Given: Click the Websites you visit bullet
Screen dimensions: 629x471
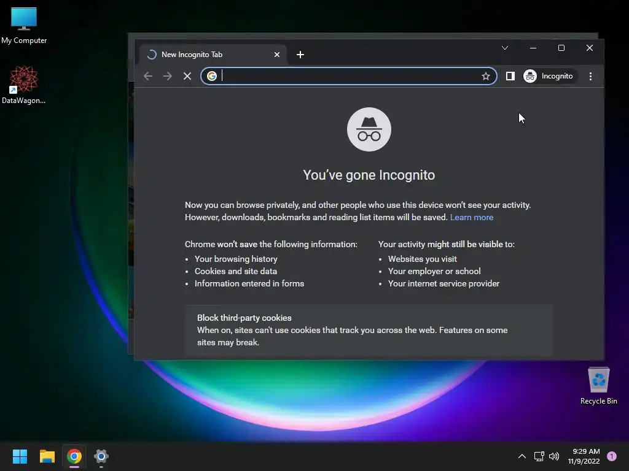Looking at the screenshot, I should 423,259.
